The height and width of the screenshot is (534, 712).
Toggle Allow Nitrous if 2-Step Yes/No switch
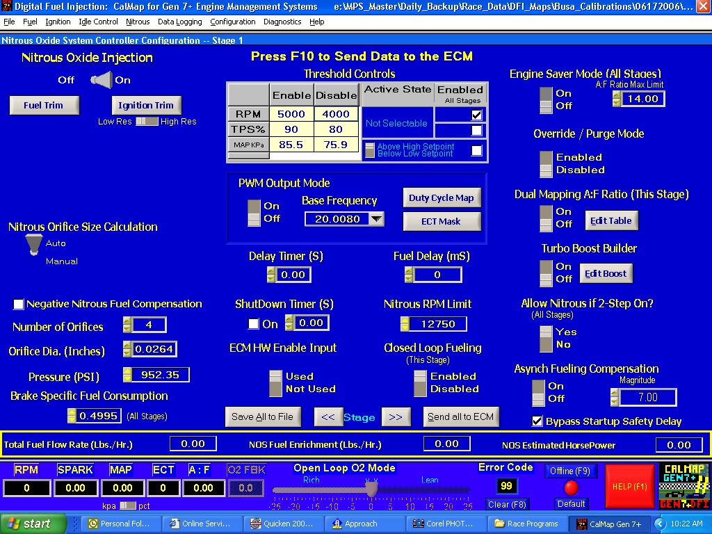coord(547,339)
